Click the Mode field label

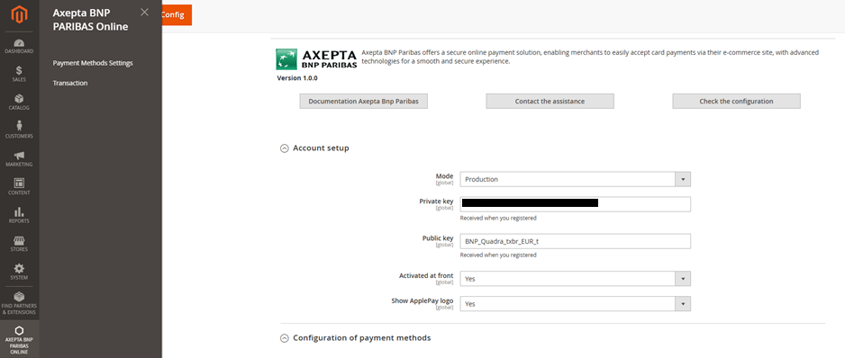pyautogui.click(x=445, y=176)
